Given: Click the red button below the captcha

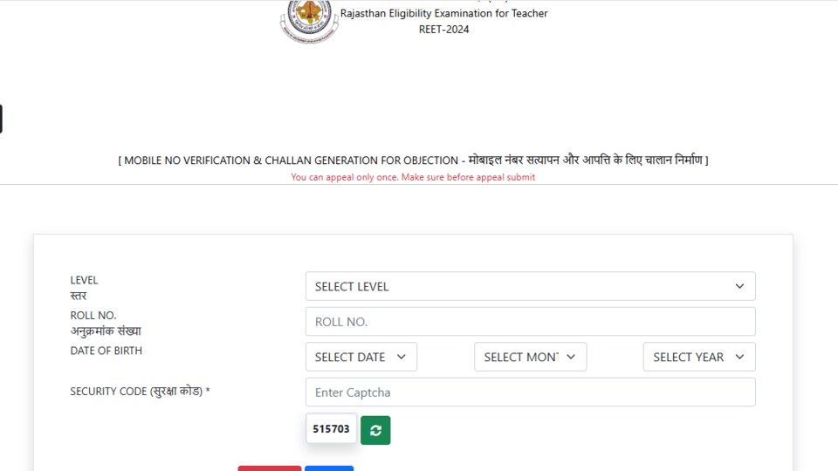Looking at the screenshot, I should pyautogui.click(x=270, y=468).
